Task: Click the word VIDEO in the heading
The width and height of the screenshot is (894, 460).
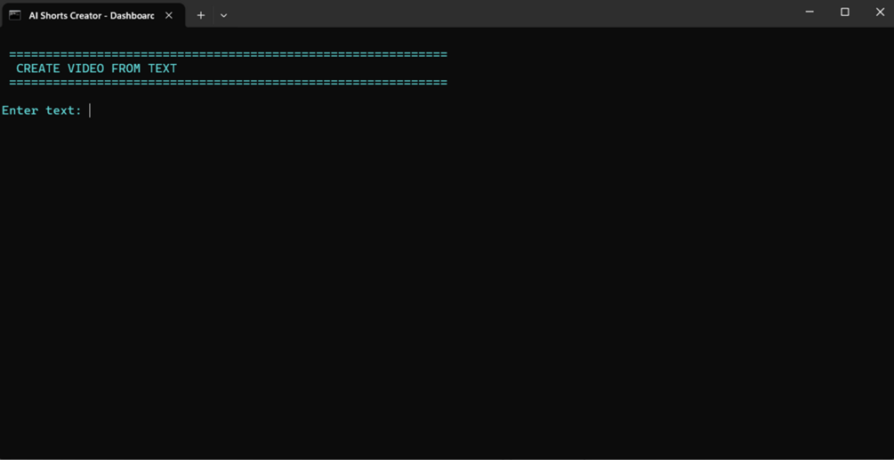Action: coord(85,69)
